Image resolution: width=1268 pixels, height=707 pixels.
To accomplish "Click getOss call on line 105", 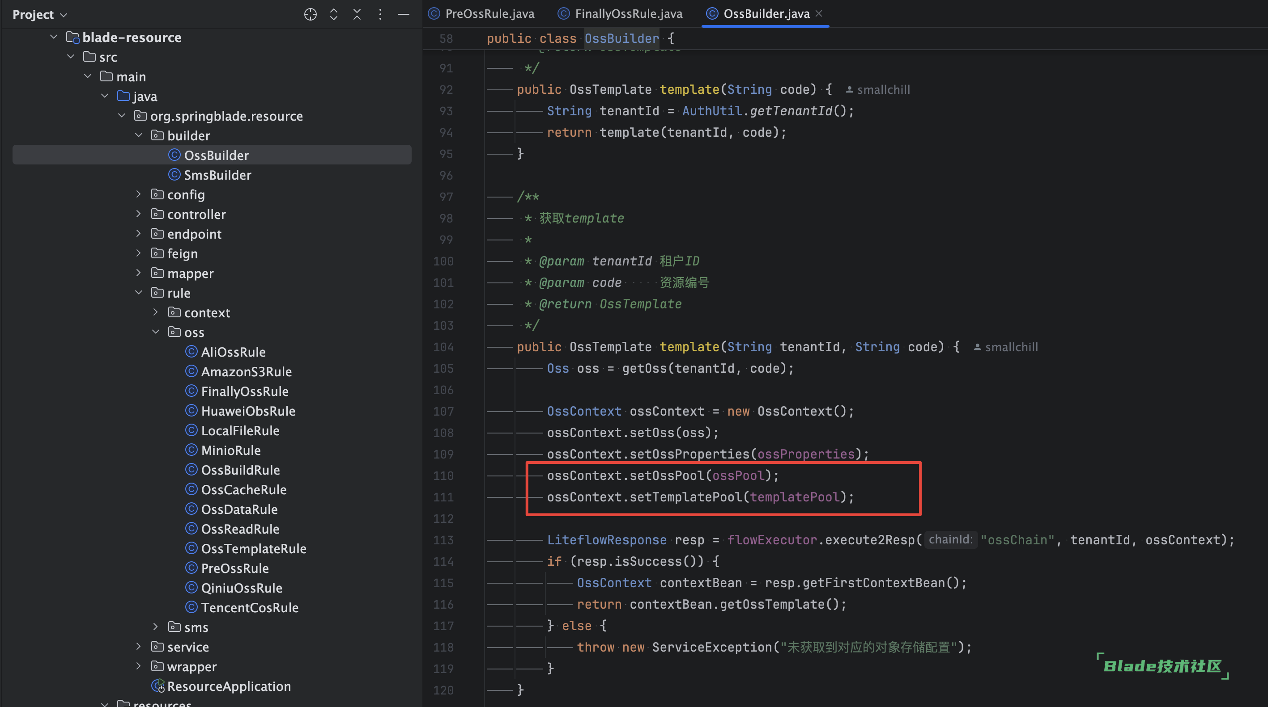I will point(644,368).
